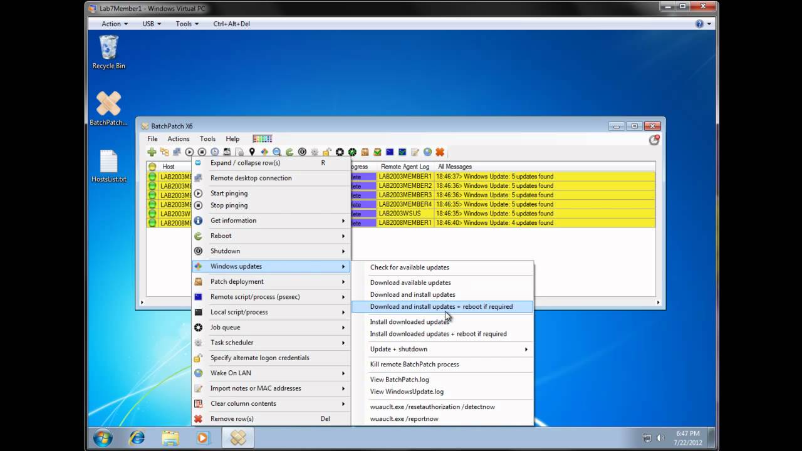This screenshot has height=451, width=802.
Task: Select View WindowsUpdate.log
Action: click(x=442, y=391)
